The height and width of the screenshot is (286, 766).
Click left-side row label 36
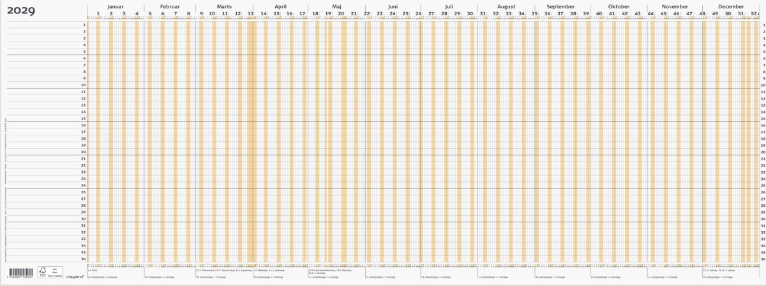[83, 259]
